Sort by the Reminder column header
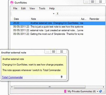Screen dimensions: 106x95 click(97, 19)
